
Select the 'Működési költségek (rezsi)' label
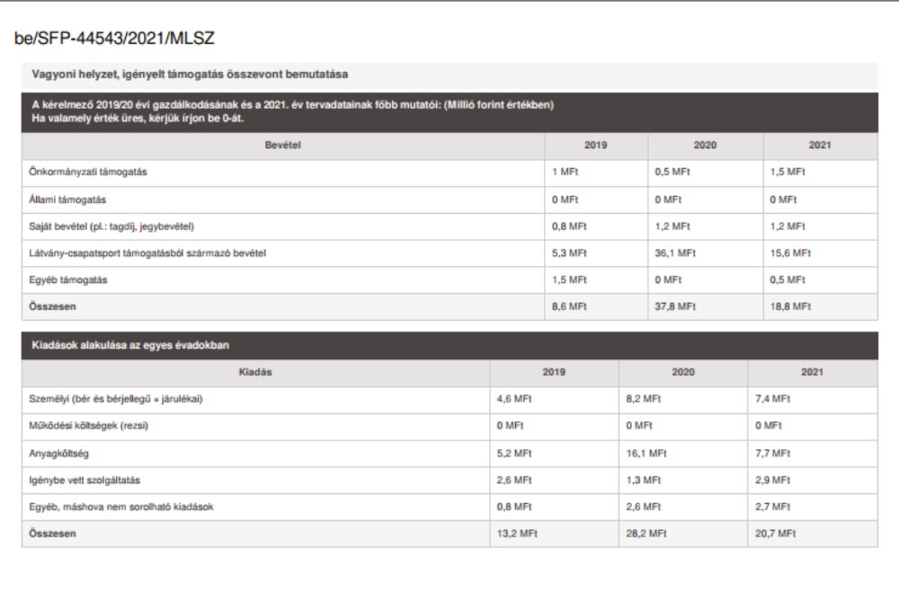(x=89, y=426)
